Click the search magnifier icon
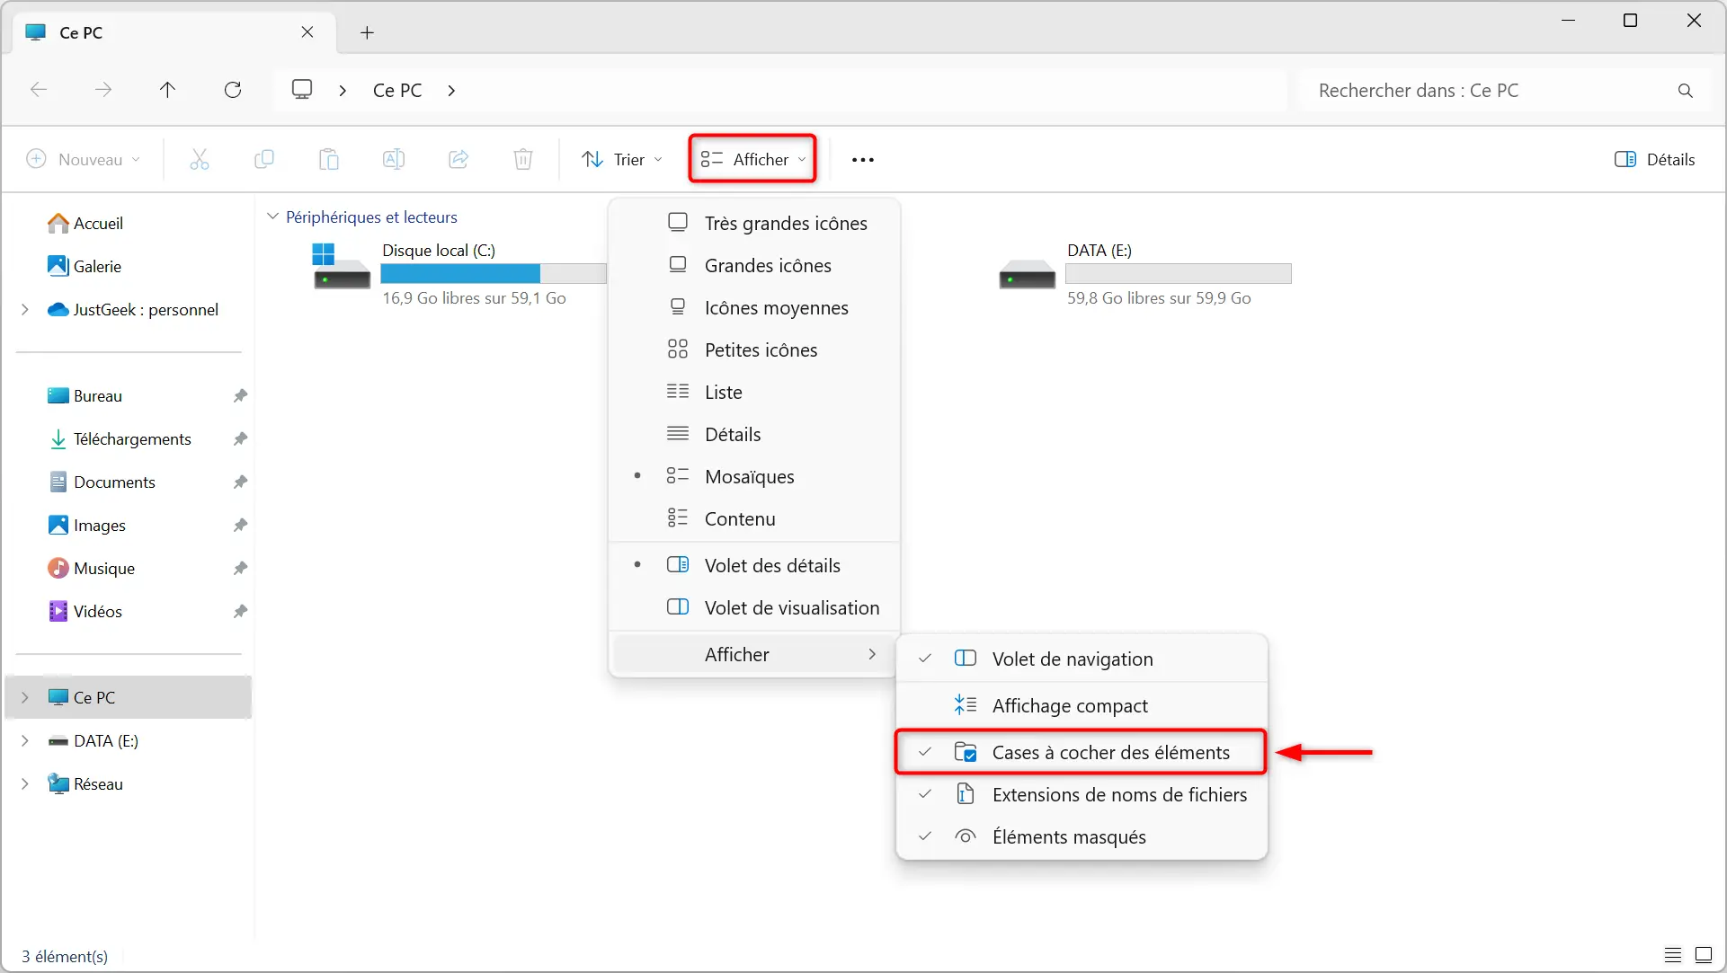Screen dimensions: 1727x973 pyautogui.click(x=1686, y=91)
